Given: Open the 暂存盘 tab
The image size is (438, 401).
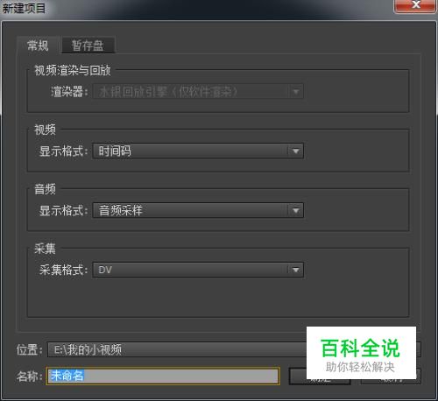Looking at the screenshot, I should [88, 46].
